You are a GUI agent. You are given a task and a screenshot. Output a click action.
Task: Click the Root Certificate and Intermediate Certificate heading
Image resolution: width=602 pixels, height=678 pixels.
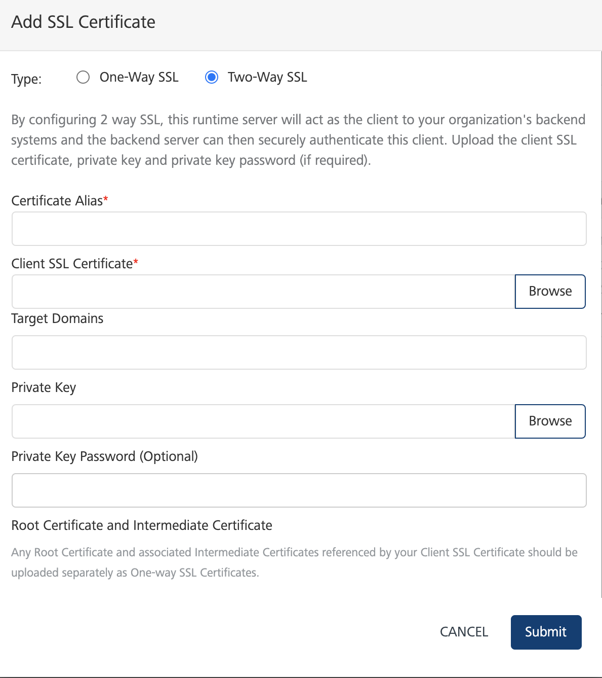(x=142, y=525)
